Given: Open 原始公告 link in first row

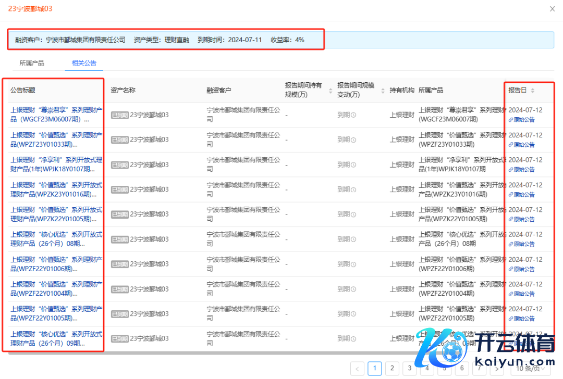Looking at the screenshot, I should tap(522, 120).
